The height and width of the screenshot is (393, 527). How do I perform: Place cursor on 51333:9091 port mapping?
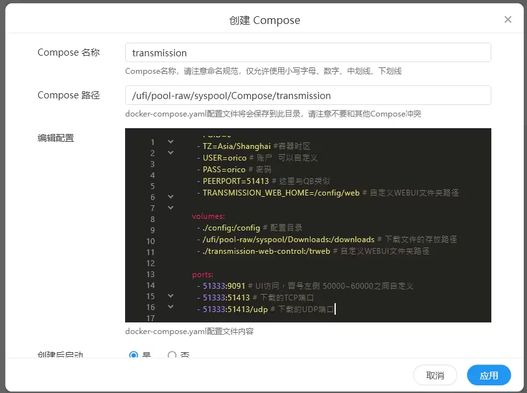pos(224,286)
